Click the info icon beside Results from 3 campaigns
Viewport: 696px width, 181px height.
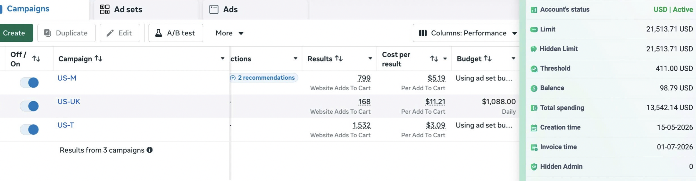pyautogui.click(x=149, y=150)
